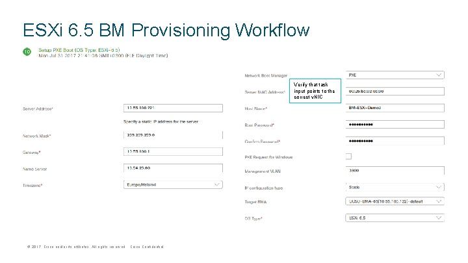Click the Name Server input field
Screen dimensions: 468x263
coord(173,168)
